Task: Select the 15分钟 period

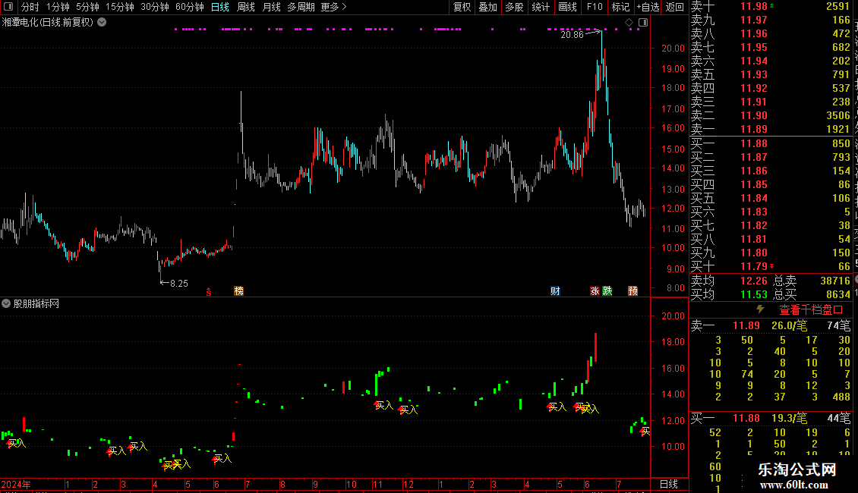Action: tap(120, 7)
